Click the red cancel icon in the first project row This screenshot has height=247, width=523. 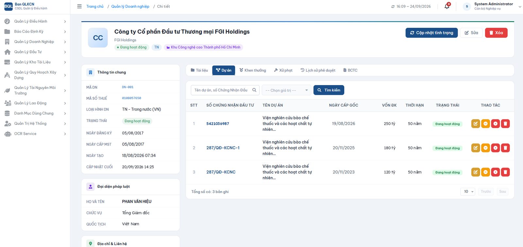click(x=496, y=124)
